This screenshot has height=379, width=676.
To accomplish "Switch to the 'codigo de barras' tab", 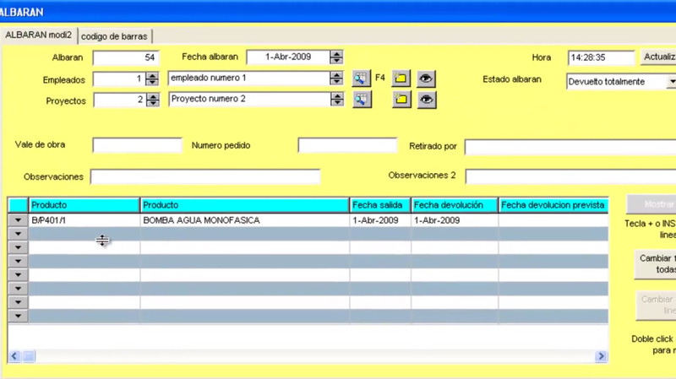I will [115, 35].
